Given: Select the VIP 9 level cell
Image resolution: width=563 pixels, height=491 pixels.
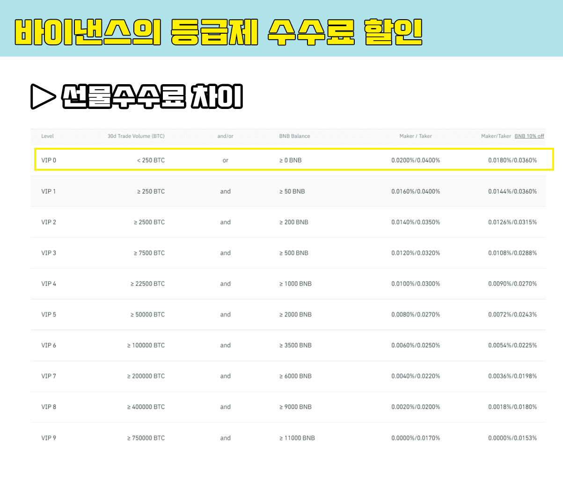Looking at the screenshot, I should point(49,438).
